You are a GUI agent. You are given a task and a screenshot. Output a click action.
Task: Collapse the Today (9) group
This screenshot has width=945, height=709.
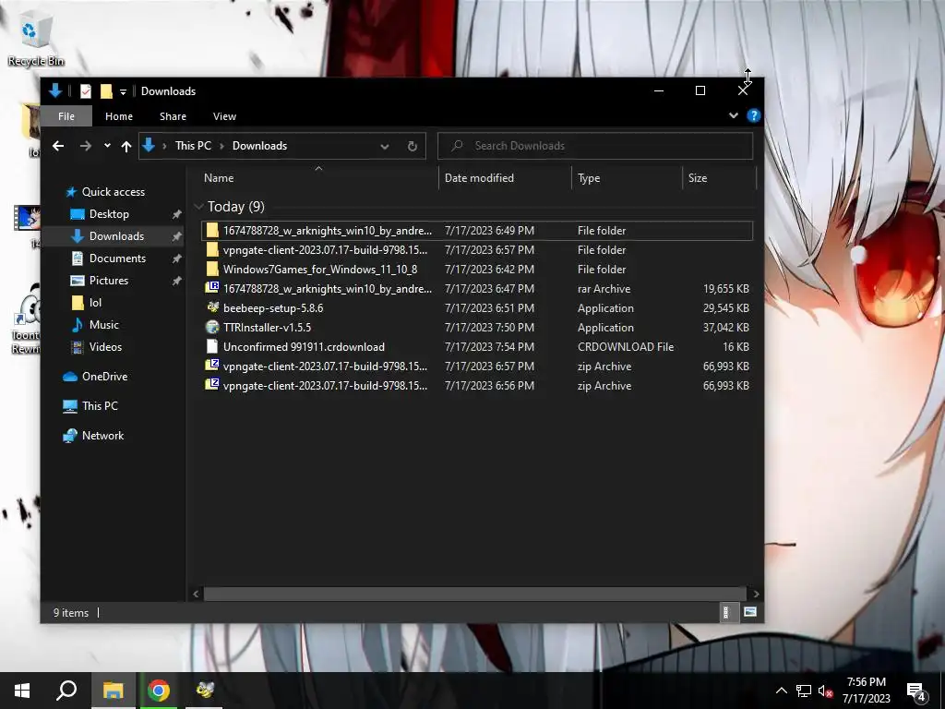198,207
